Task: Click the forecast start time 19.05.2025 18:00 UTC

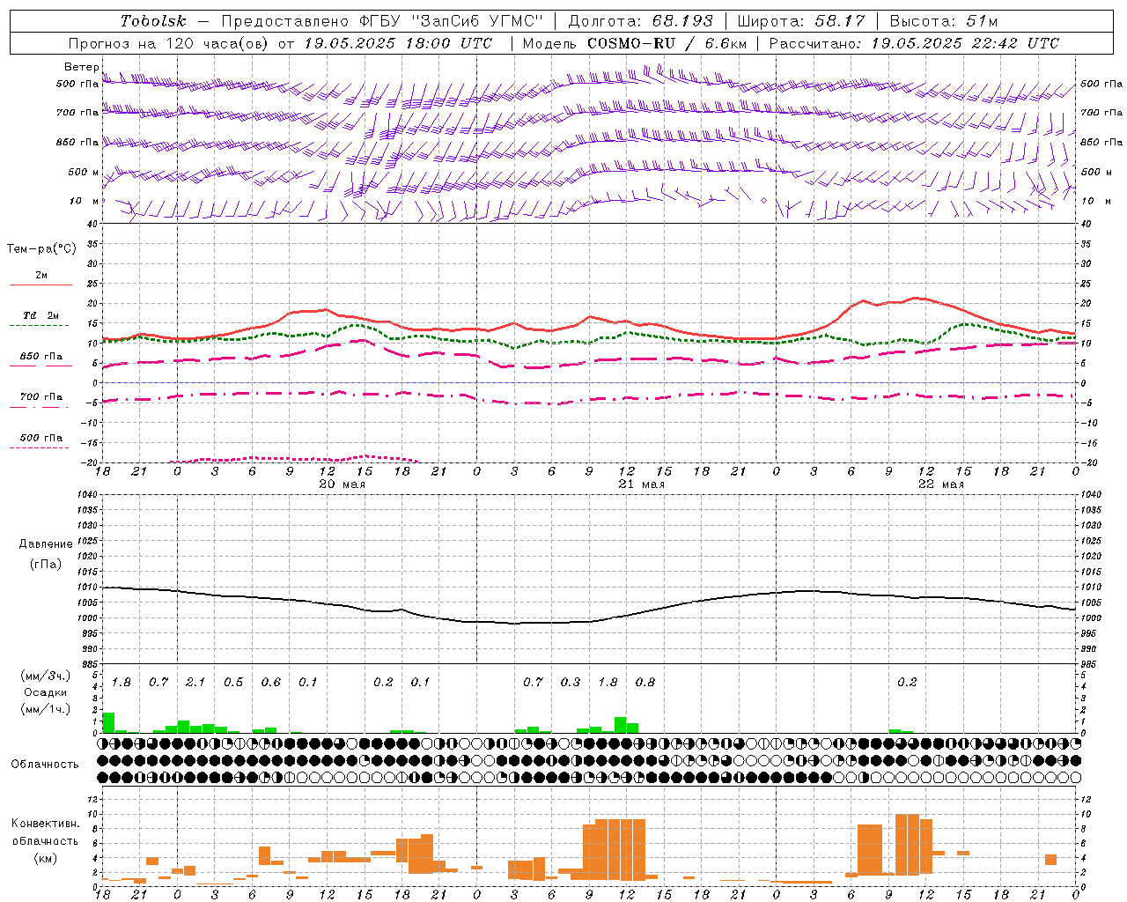Action: coord(398,43)
